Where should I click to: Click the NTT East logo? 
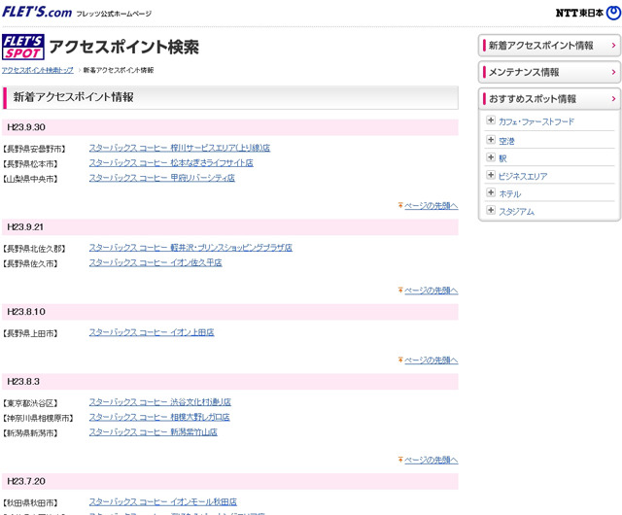click(x=587, y=13)
